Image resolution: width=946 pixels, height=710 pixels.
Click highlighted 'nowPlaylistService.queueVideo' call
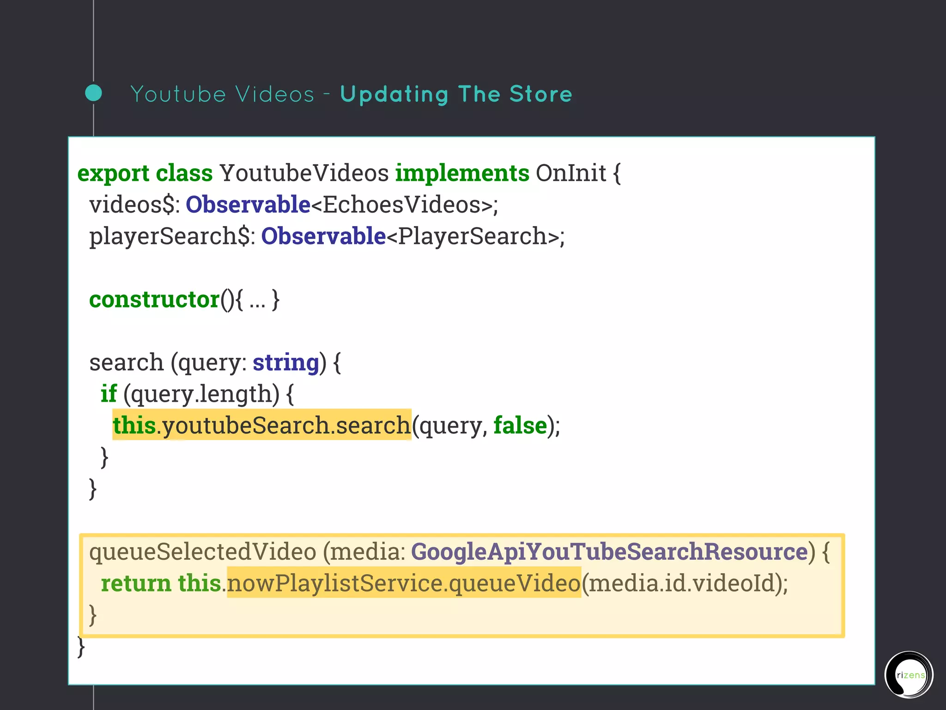[x=404, y=582]
